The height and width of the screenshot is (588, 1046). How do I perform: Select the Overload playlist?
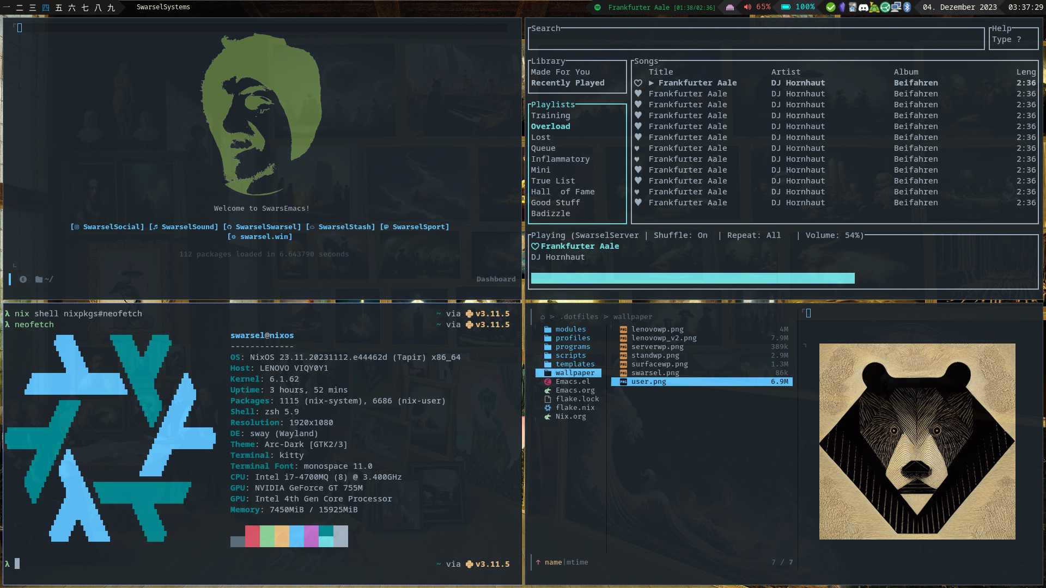(x=550, y=126)
